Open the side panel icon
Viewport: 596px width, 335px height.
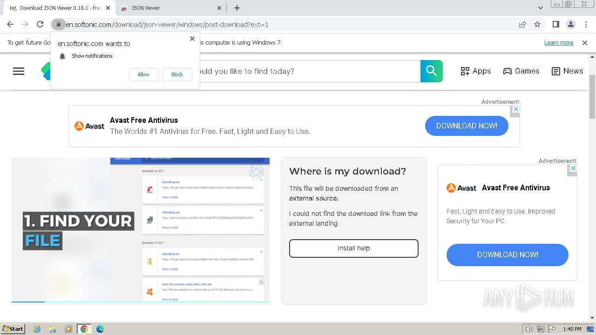click(556, 24)
